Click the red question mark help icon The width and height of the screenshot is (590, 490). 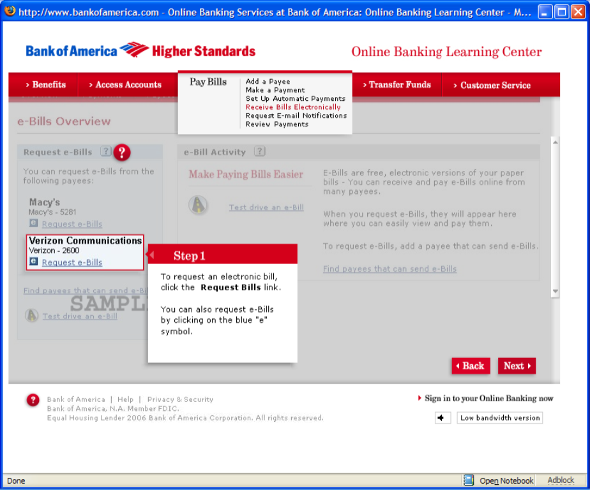click(x=122, y=152)
